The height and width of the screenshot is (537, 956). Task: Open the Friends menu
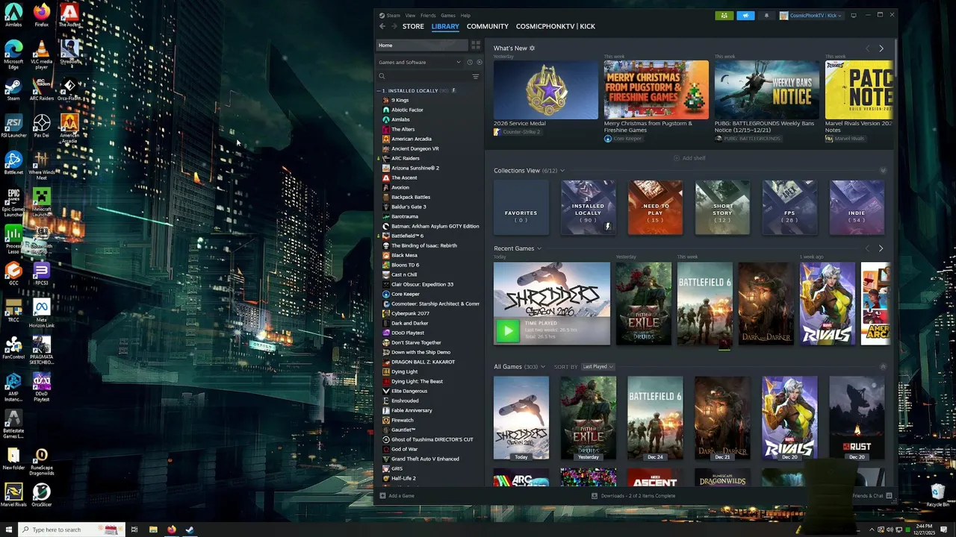[428, 16]
